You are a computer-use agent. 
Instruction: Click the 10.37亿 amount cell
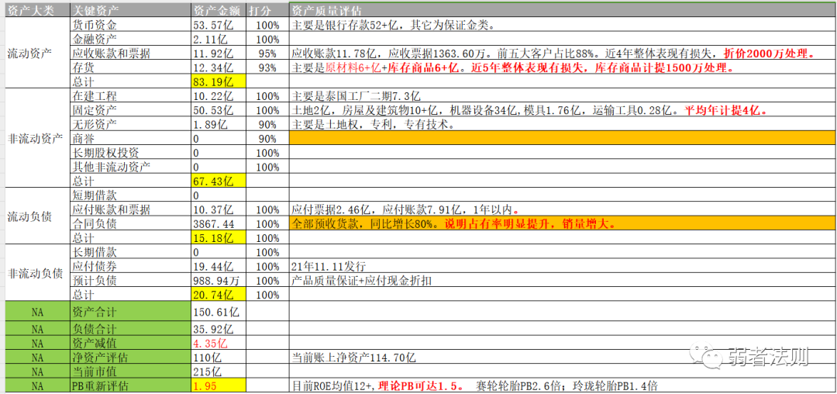coord(219,209)
